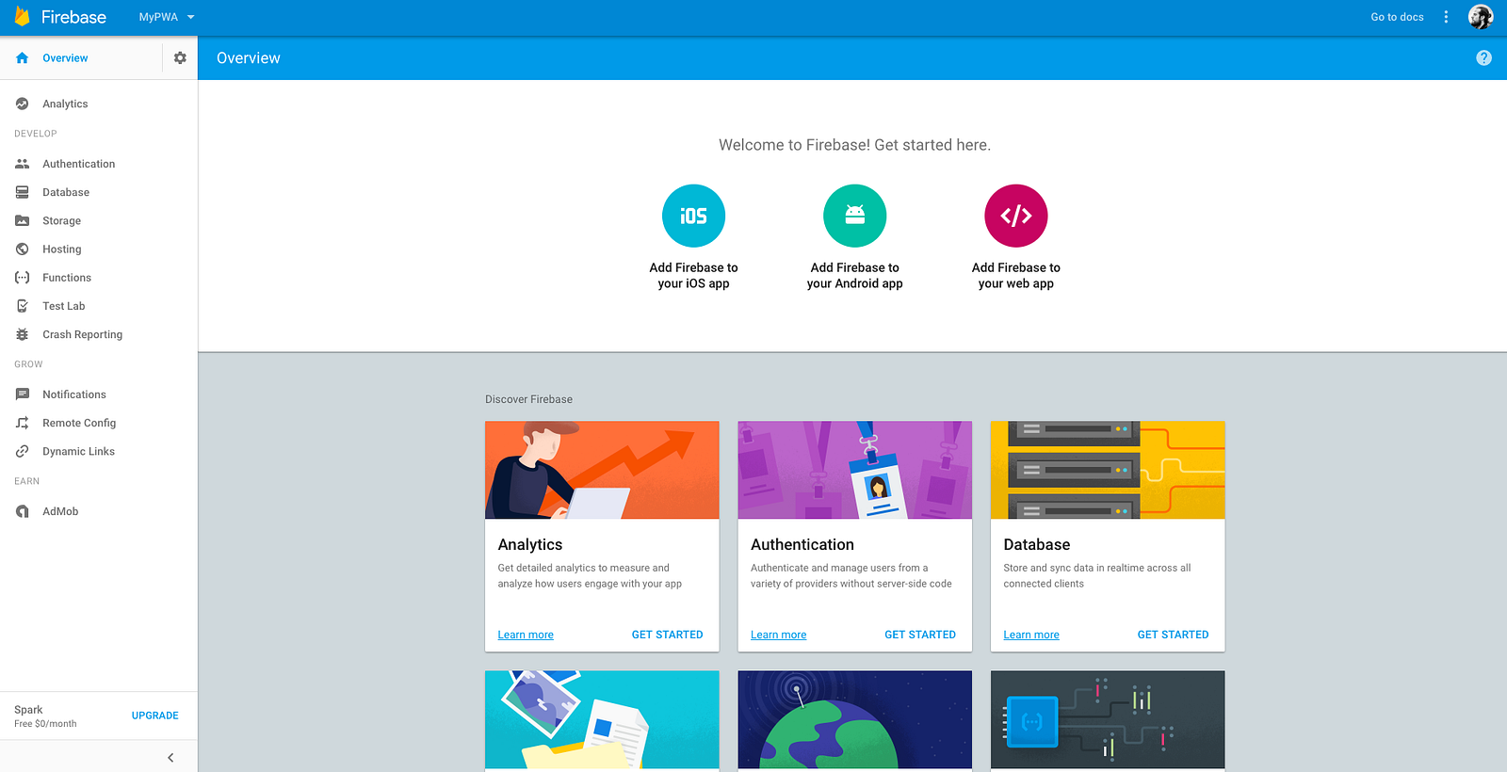Open the three-dot overflow menu
The image size is (1507, 772).
pos(1446,17)
